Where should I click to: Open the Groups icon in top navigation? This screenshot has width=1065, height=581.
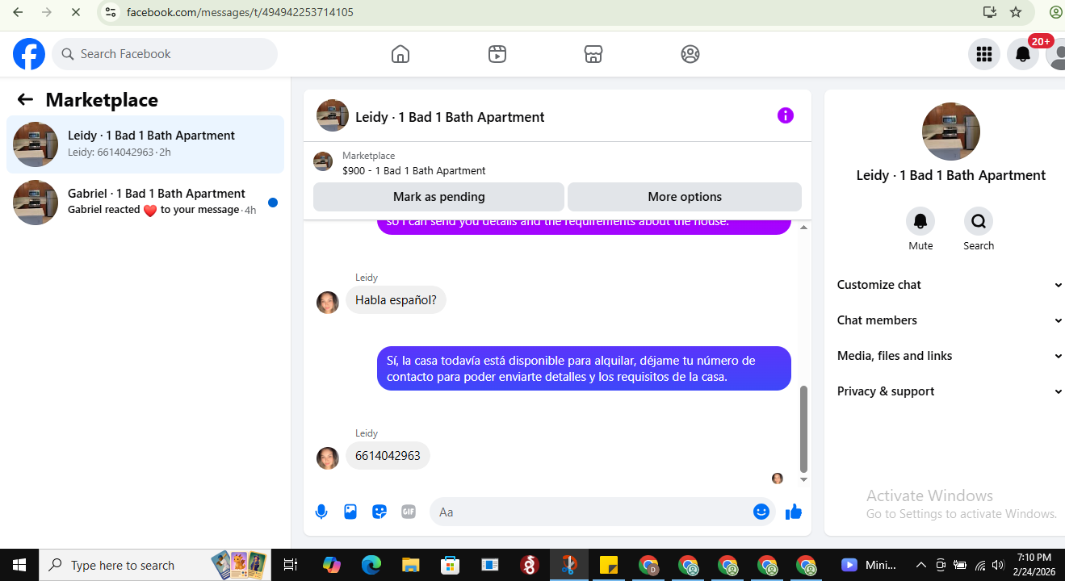pyautogui.click(x=690, y=54)
